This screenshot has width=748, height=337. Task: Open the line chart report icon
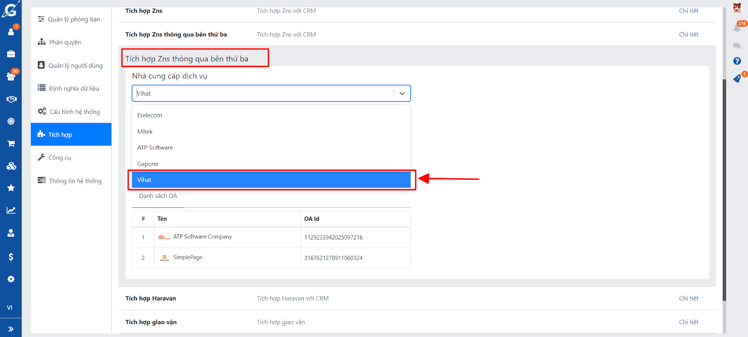(x=11, y=211)
